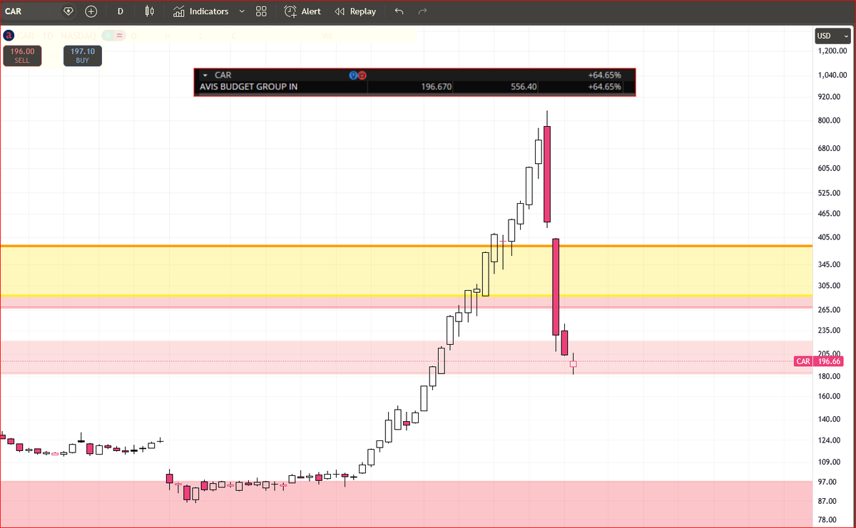Click the diamond premium icon beside CAR
This screenshot has height=528, width=856.
(x=68, y=11)
